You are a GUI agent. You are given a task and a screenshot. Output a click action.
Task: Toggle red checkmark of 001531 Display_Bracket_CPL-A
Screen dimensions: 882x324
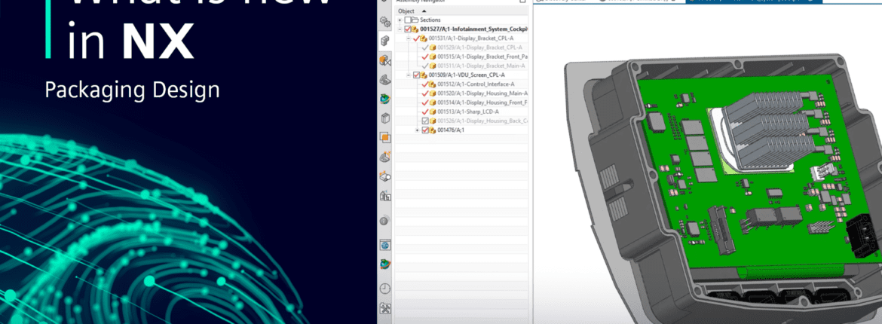[416, 38]
